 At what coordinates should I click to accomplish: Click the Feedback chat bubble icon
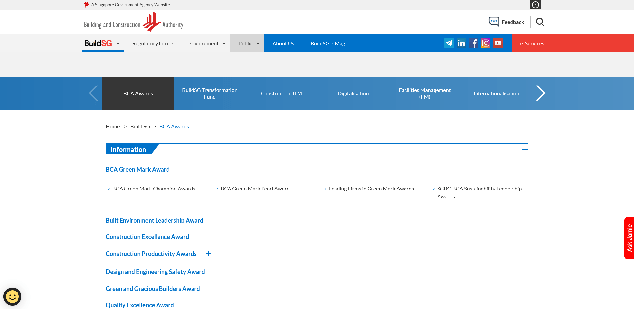coord(494,22)
